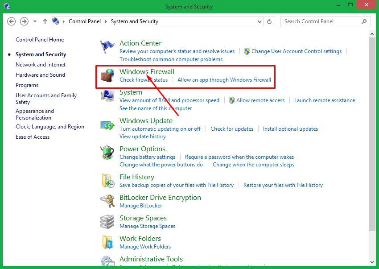
Task: Click the Control Panel icon in address bar
Action: (x=56, y=21)
